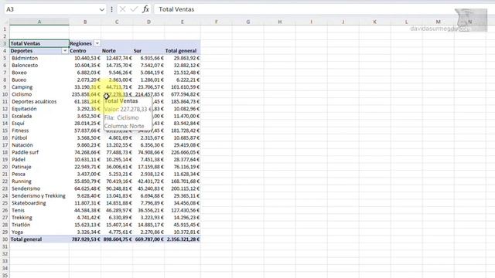The height and width of the screenshot is (278, 495).
Task: Select the Ciclismo row label
Action: pos(22,94)
